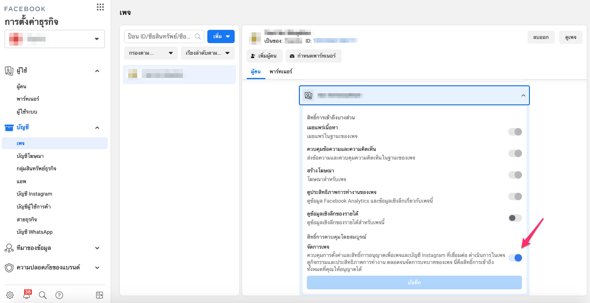590x303 pixels.
Task: Click the brand safety shield icon
Action: tap(9, 267)
